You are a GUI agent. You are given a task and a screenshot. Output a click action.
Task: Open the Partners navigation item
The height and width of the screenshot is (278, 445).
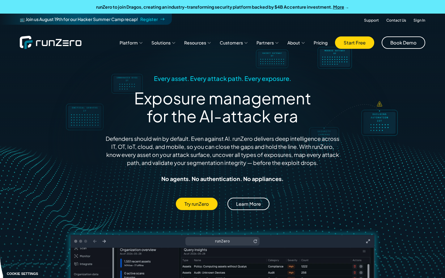coord(268,43)
